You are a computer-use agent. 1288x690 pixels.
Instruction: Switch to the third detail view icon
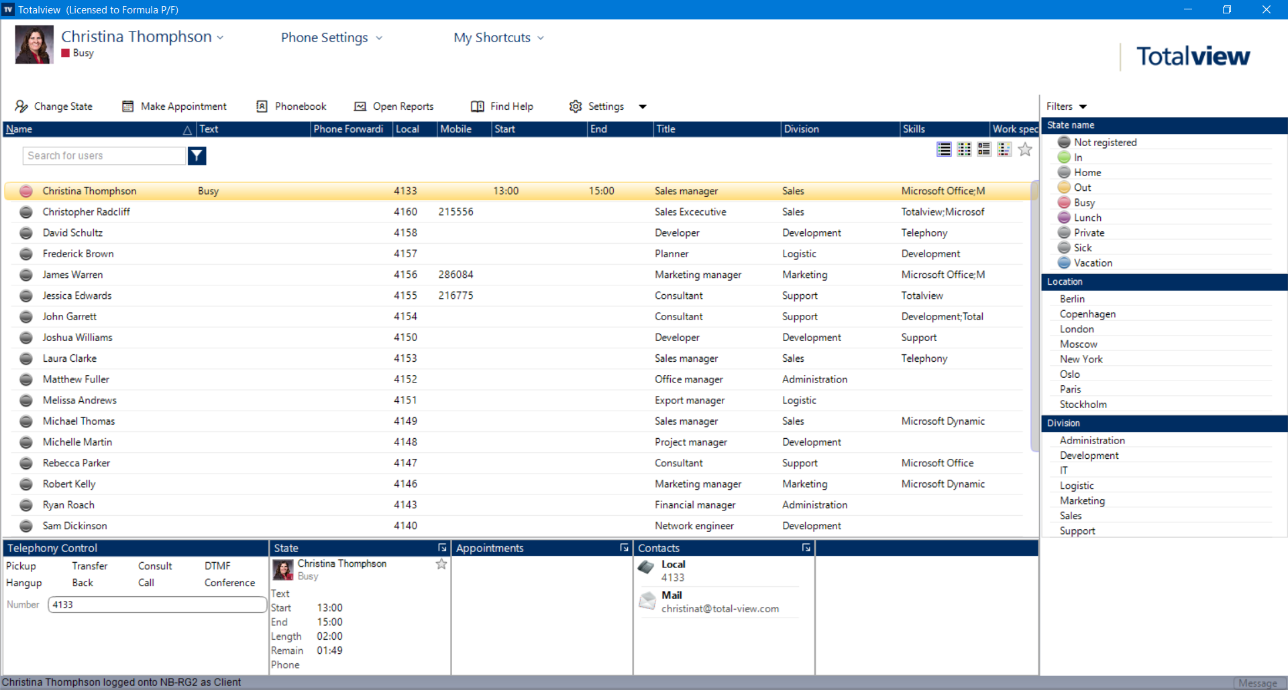coord(984,149)
